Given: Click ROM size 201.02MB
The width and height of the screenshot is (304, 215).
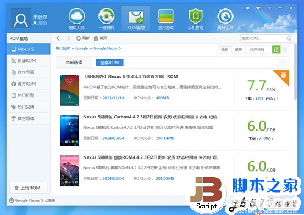Looking at the screenshot, I should (x=165, y=178).
